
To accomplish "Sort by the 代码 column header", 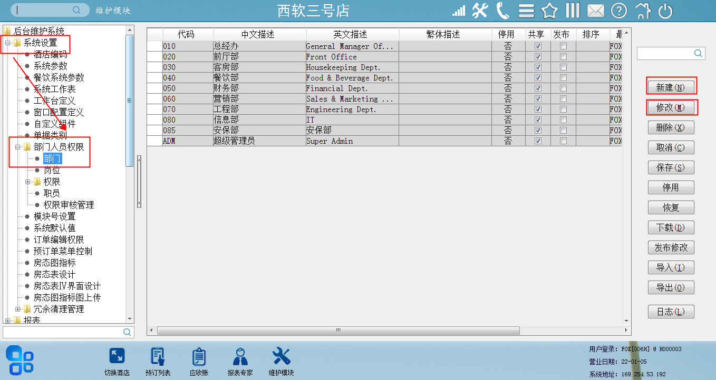I will pos(187,34).
